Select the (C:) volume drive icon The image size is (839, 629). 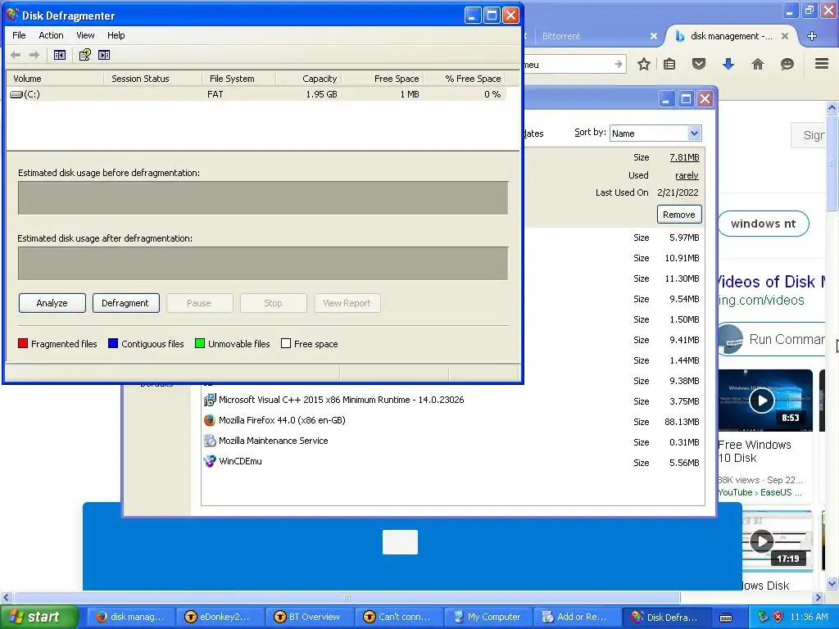[16, 94]
